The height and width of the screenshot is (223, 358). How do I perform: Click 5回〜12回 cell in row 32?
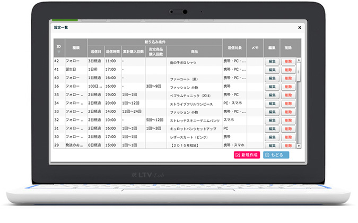(156, 120)
